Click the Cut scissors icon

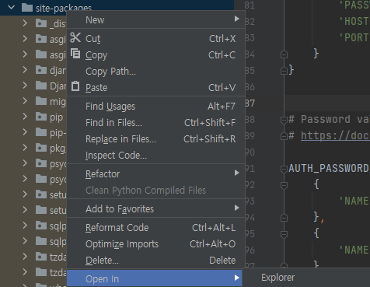coord(75,38)
